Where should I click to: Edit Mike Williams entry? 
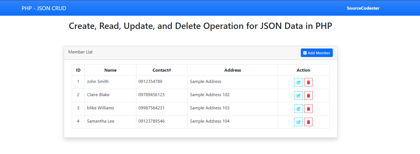298,109
